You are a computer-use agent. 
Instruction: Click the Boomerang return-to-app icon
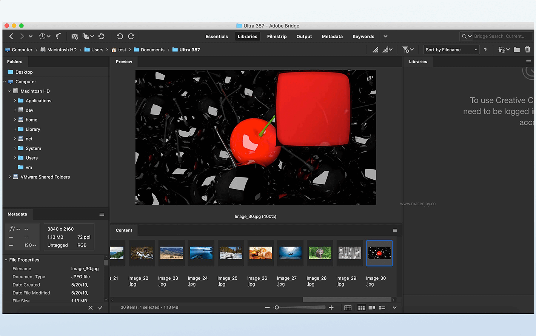[x=59, y=36]
